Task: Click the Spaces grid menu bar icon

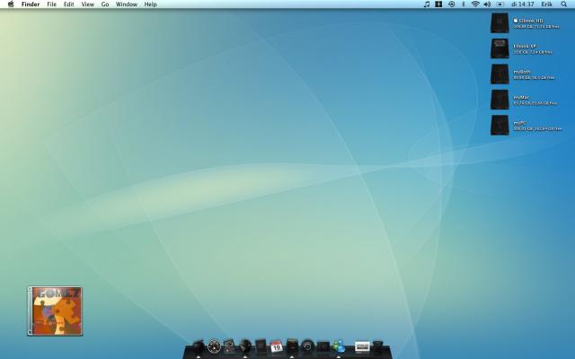Action: tap(438, 4)
